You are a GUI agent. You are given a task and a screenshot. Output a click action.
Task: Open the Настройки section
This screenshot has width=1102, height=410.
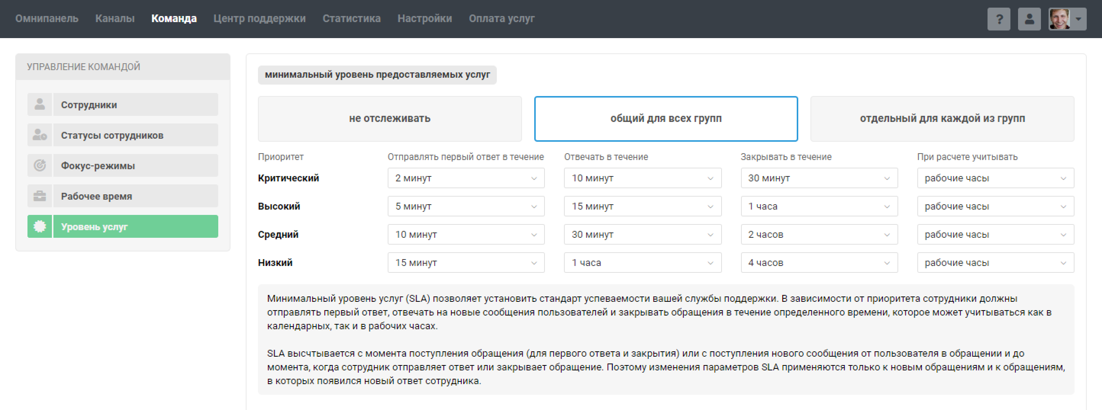[424, 18]
